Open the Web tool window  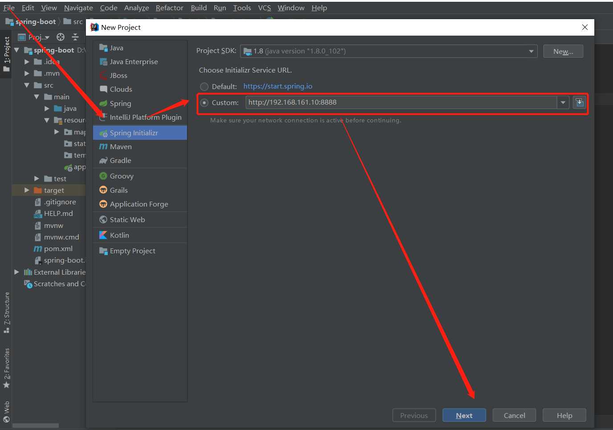(x=6, y=411)
